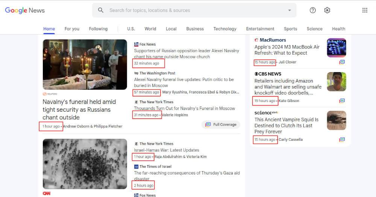Click the CBS News source logo
Image resolution: width=376 pixels, height=197 pixels.
[x=268, y=74]
